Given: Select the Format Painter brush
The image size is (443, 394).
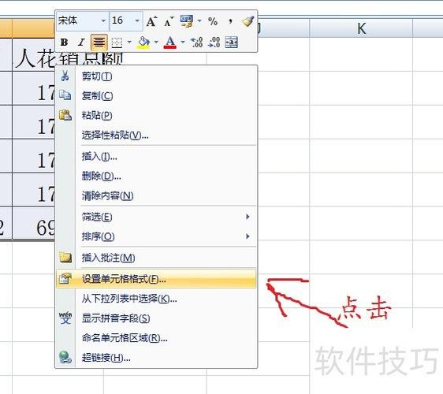Looking at the screenshot, I should pyautogui.click(x=248, y=21).
